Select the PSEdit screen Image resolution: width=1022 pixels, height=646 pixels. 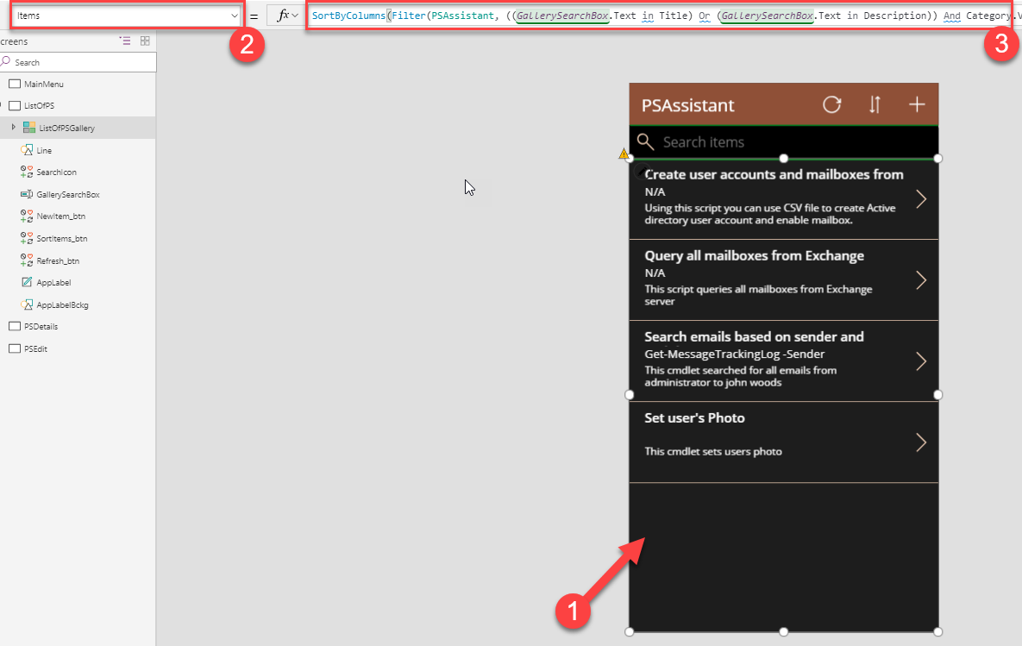point(35,348)
